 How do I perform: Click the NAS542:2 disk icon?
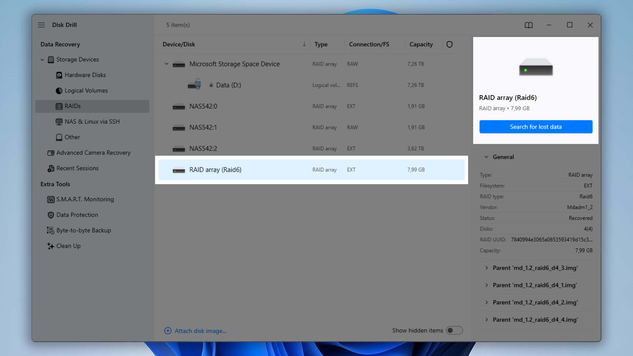tap(179, 149)
